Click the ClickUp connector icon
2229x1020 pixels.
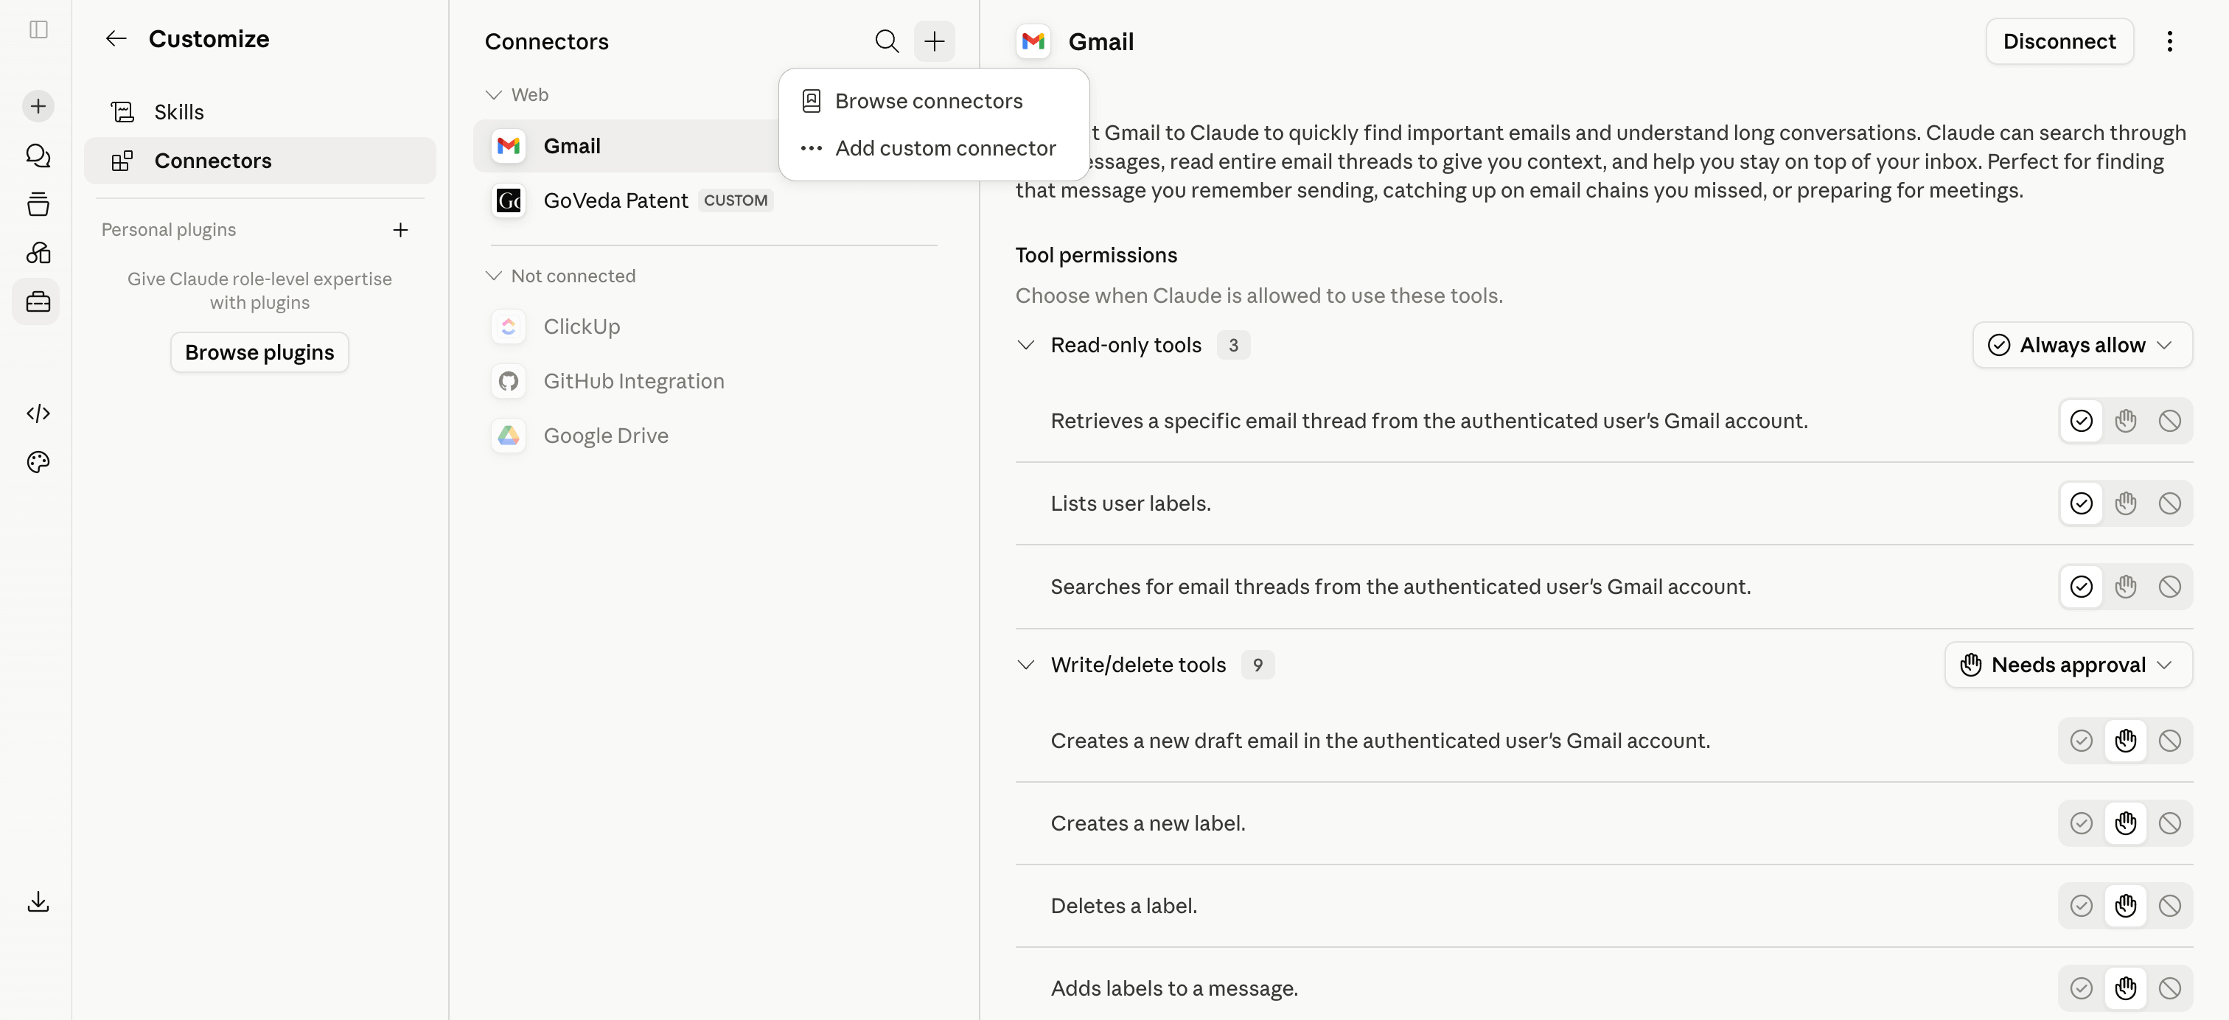509,327
